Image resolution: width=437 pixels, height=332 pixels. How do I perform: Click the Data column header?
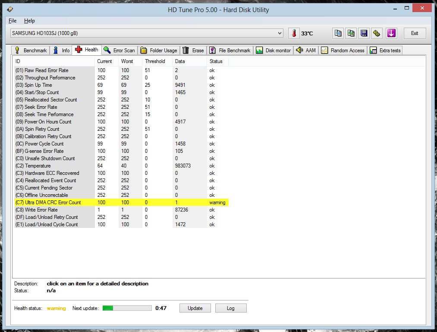(190, 61)
